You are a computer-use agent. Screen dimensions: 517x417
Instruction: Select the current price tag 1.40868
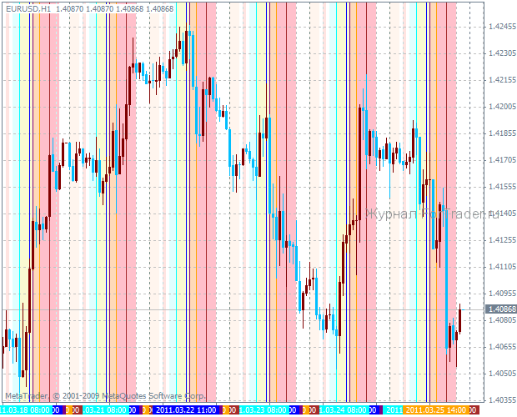501,309
